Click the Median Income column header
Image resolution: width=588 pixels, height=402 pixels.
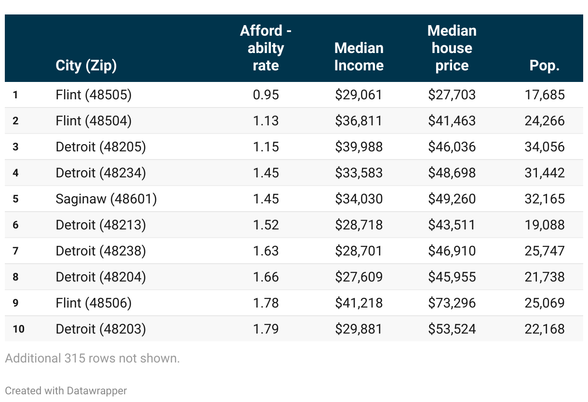(x=359, y=56)
